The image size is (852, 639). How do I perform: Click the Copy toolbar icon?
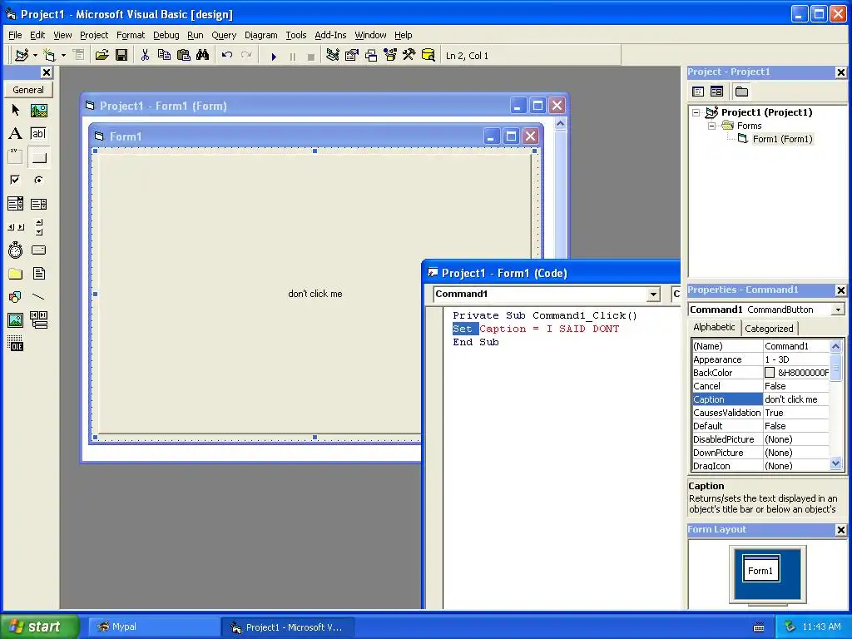click(x=164, y=56)
